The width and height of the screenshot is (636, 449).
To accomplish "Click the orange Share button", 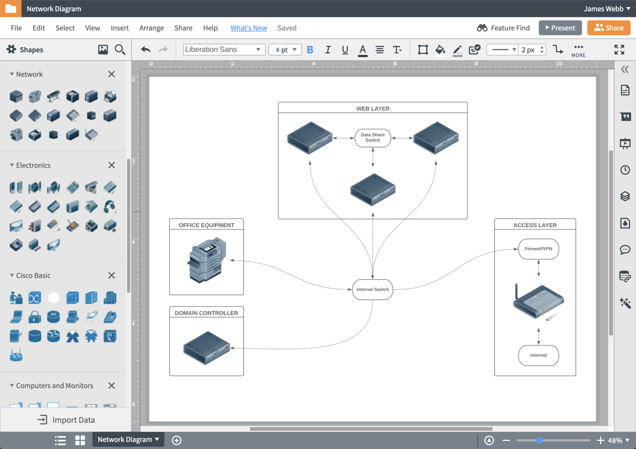I will pos(608,28).
